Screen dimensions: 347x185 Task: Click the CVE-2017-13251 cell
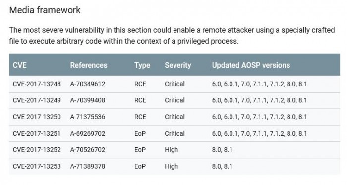37,134
